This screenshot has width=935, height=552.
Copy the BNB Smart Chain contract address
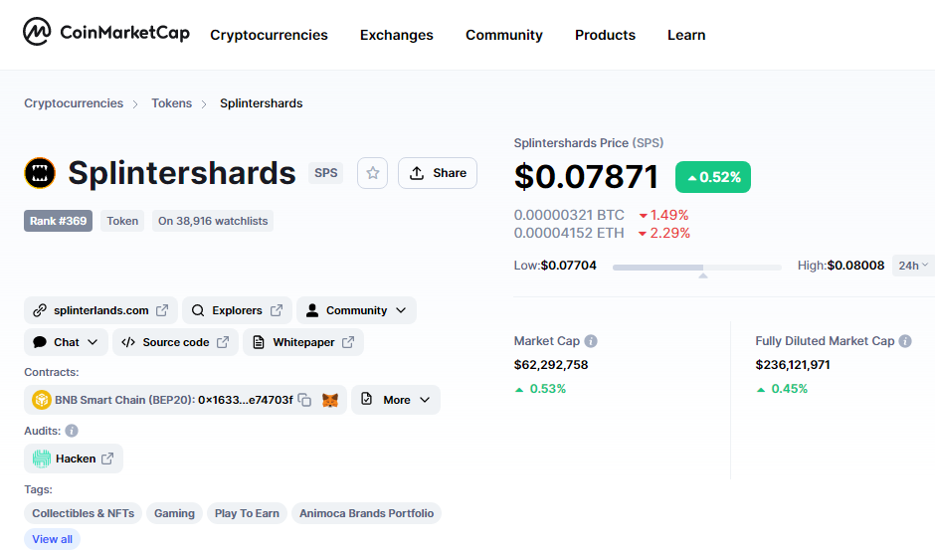pos(304,400)
